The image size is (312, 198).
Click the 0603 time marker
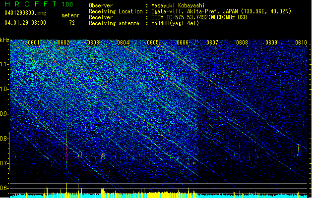(x=93, y=43)
